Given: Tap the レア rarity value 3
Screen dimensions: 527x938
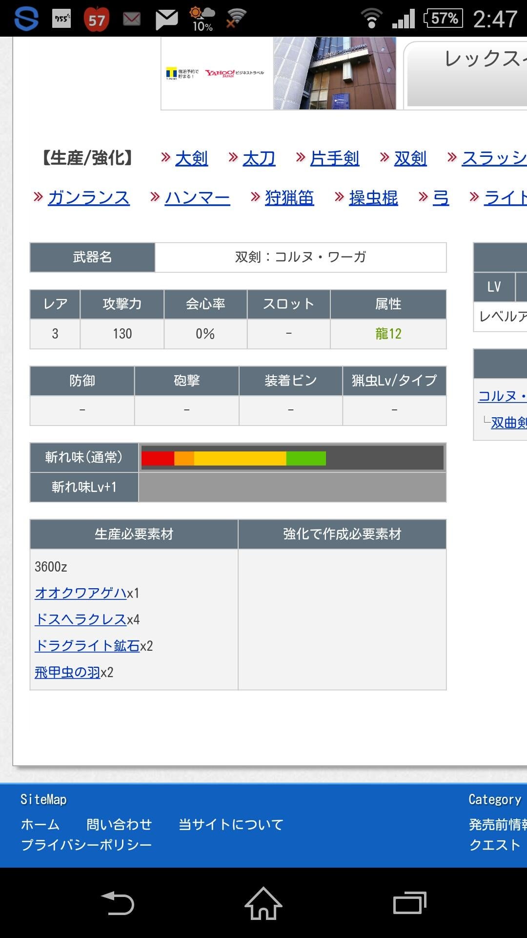Looking at the screenshot, I should [55, 334].
